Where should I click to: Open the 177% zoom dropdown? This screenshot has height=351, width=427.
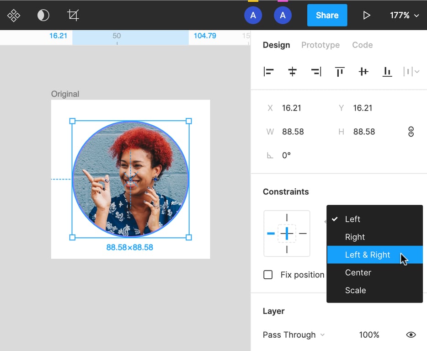click(x=404, y=16)
